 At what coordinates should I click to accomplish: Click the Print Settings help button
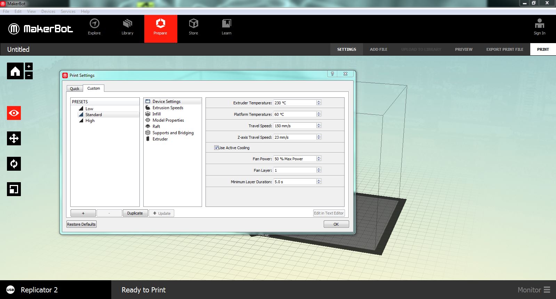tap(332, 74)
